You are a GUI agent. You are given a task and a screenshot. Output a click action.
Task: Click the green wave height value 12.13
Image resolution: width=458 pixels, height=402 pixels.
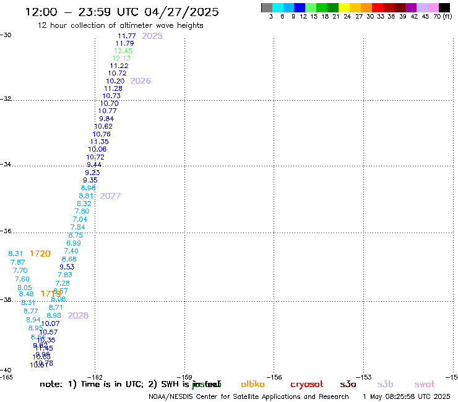[x=121, y=58]
